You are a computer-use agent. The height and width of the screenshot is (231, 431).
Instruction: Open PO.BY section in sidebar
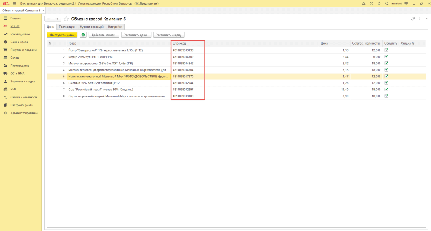tap(15, 27)
